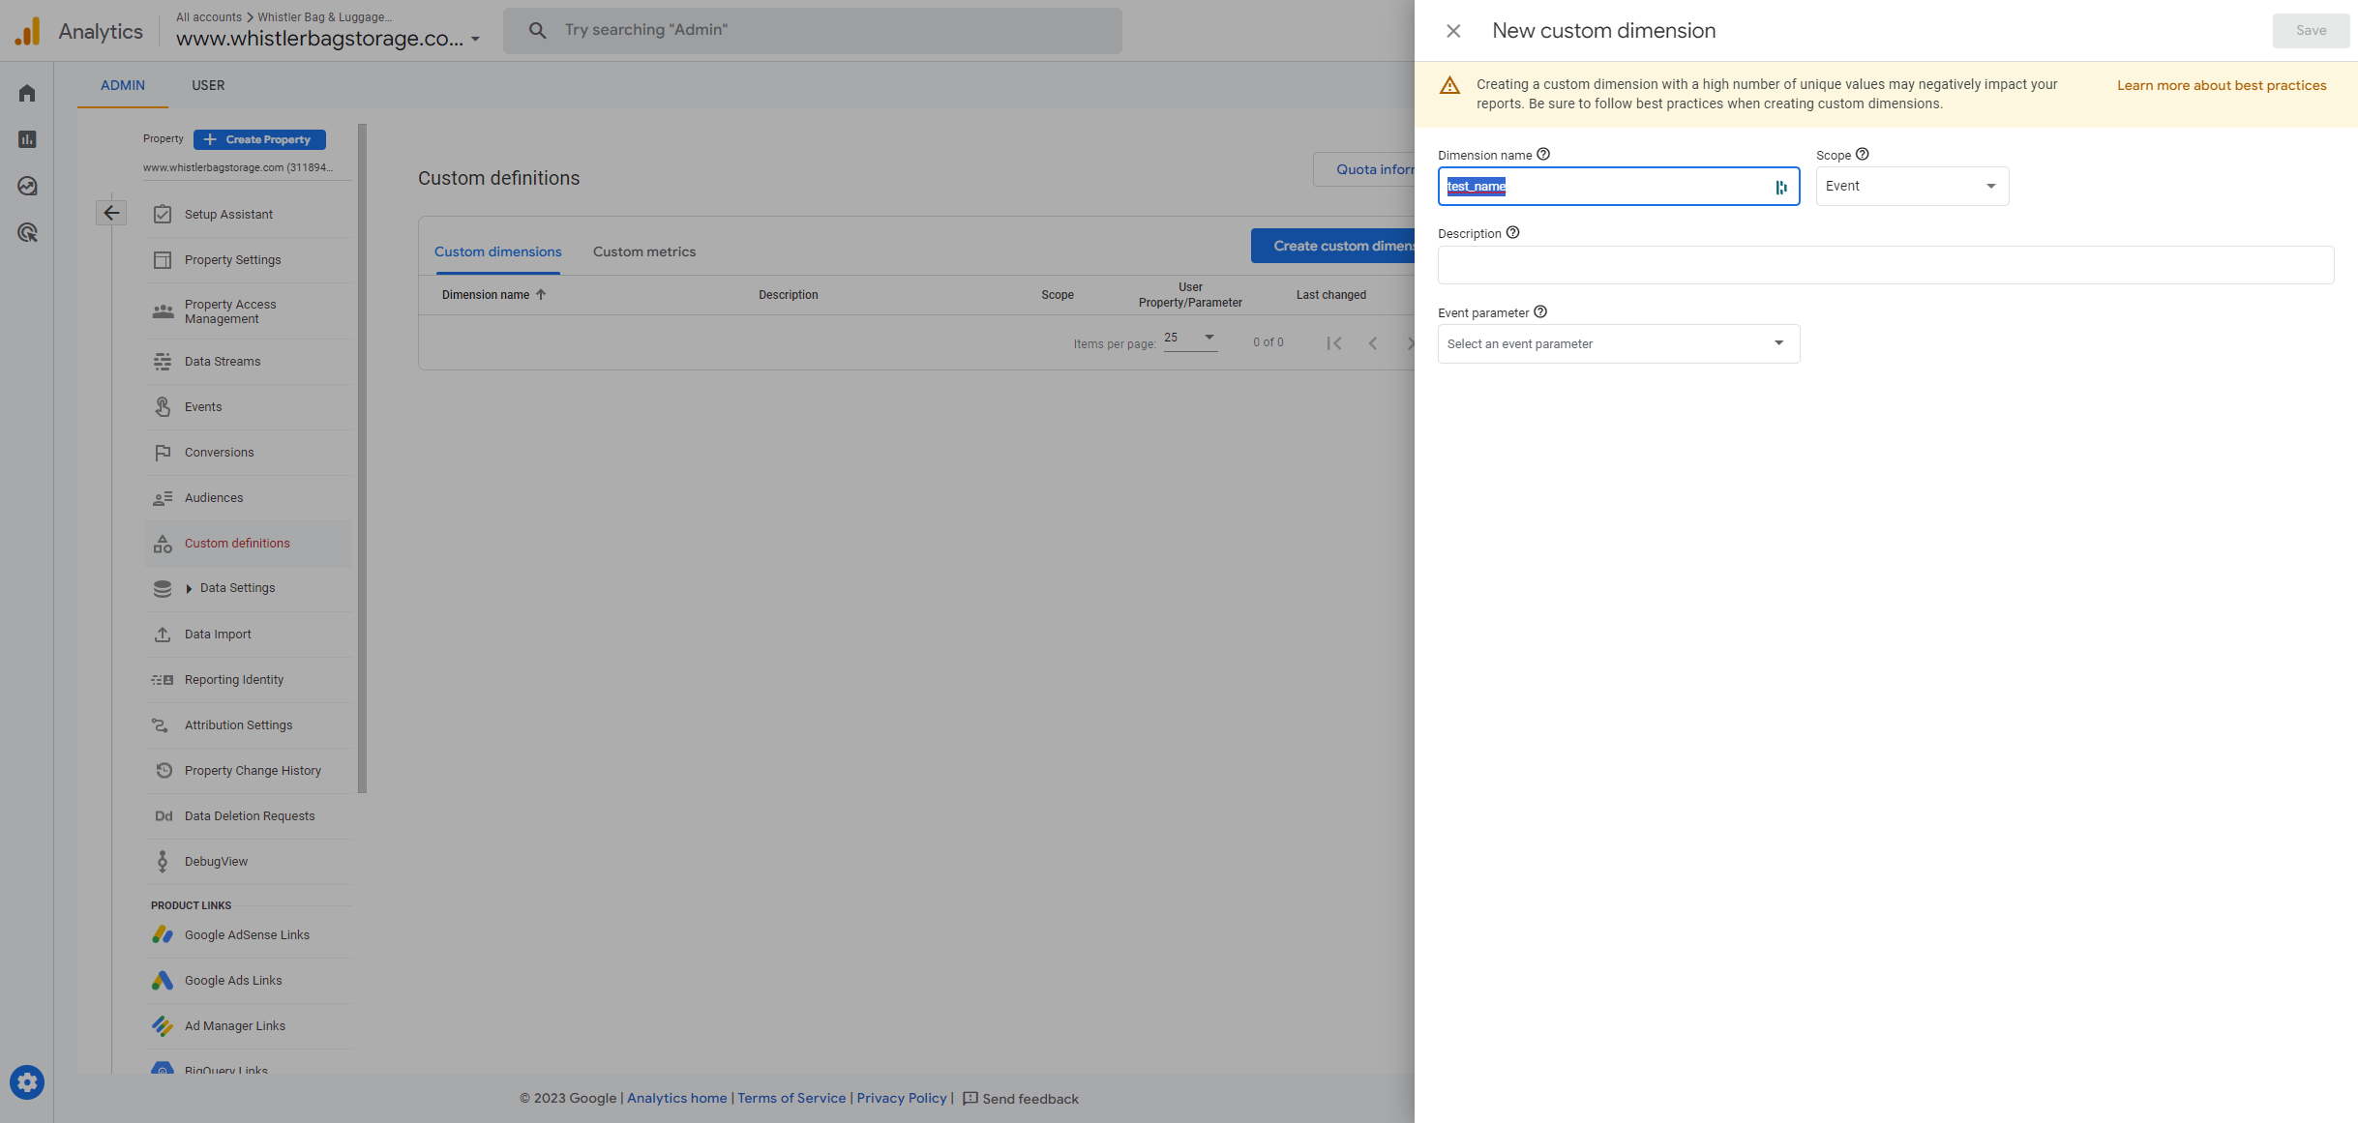The image size is (2358, 1123).
Task: Open the Select an event parameter dropdown
Action: pyautogui.click(x=1618, y=343)
